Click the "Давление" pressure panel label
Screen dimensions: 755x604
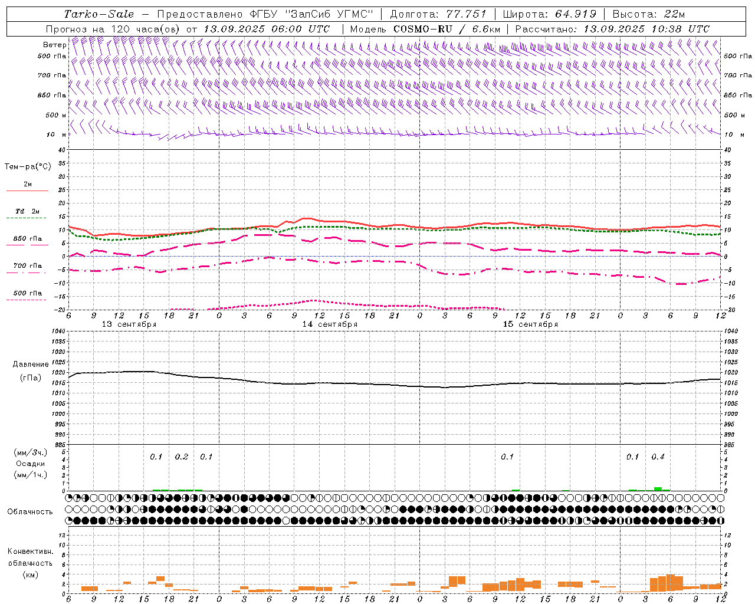tap(31, 365)
